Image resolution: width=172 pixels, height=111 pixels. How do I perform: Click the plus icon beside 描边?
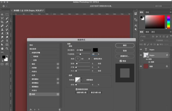[x=58, y=64]
